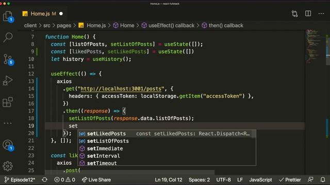This screenshot has height=185, width=330.
Task: Click the minimap code overview
Action: (315, 47)
